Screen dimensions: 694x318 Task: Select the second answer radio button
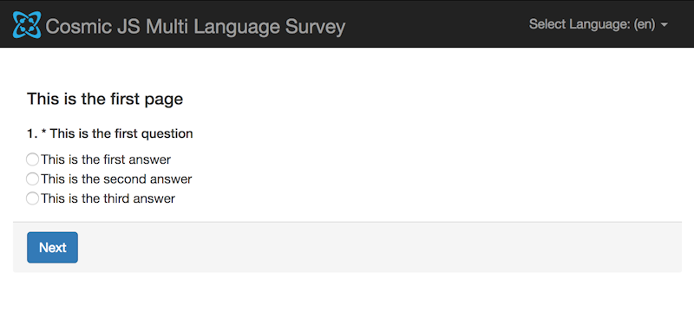(32, 179)
